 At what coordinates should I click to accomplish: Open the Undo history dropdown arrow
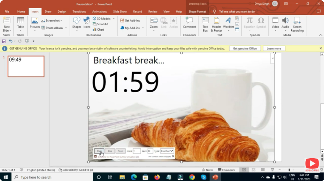pos(15,41)
